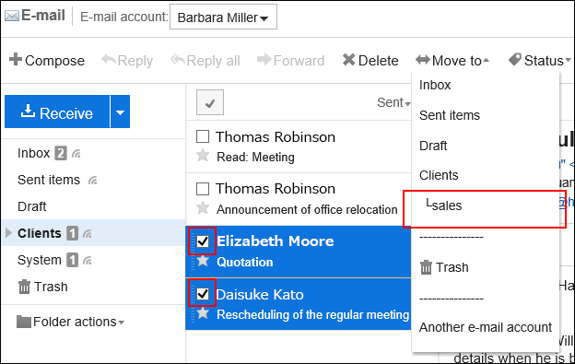Choose Another e-mail account option
575x364 pixels.
[486, 327]
